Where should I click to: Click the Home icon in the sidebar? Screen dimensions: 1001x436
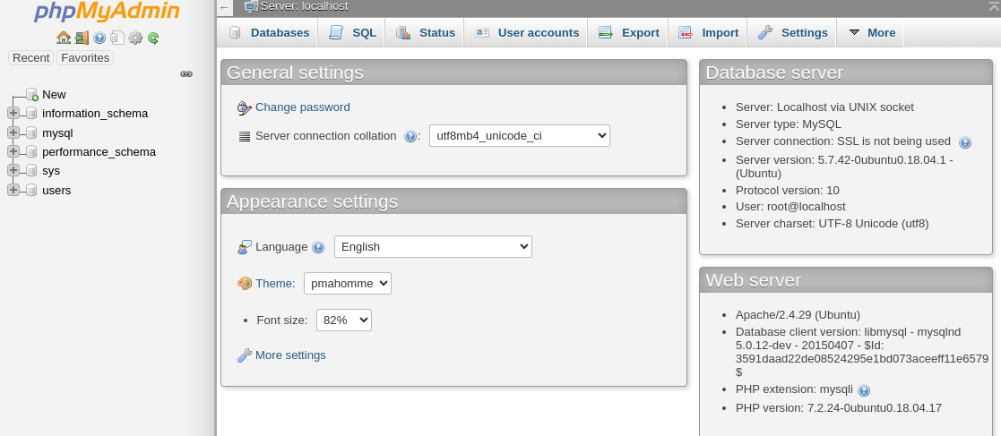[x=63, y=38]
